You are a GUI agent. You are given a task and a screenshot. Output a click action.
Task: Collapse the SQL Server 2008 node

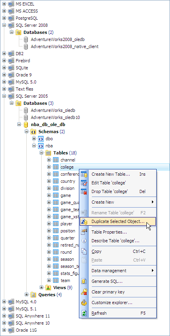4,25
